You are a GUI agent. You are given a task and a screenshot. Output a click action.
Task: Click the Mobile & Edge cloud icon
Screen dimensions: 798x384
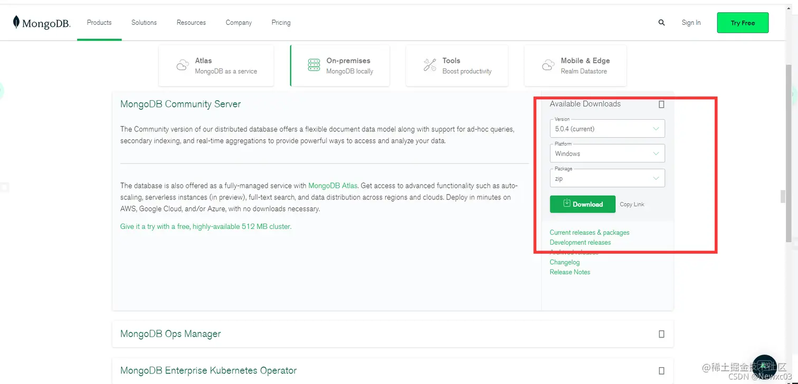[548, 65]
